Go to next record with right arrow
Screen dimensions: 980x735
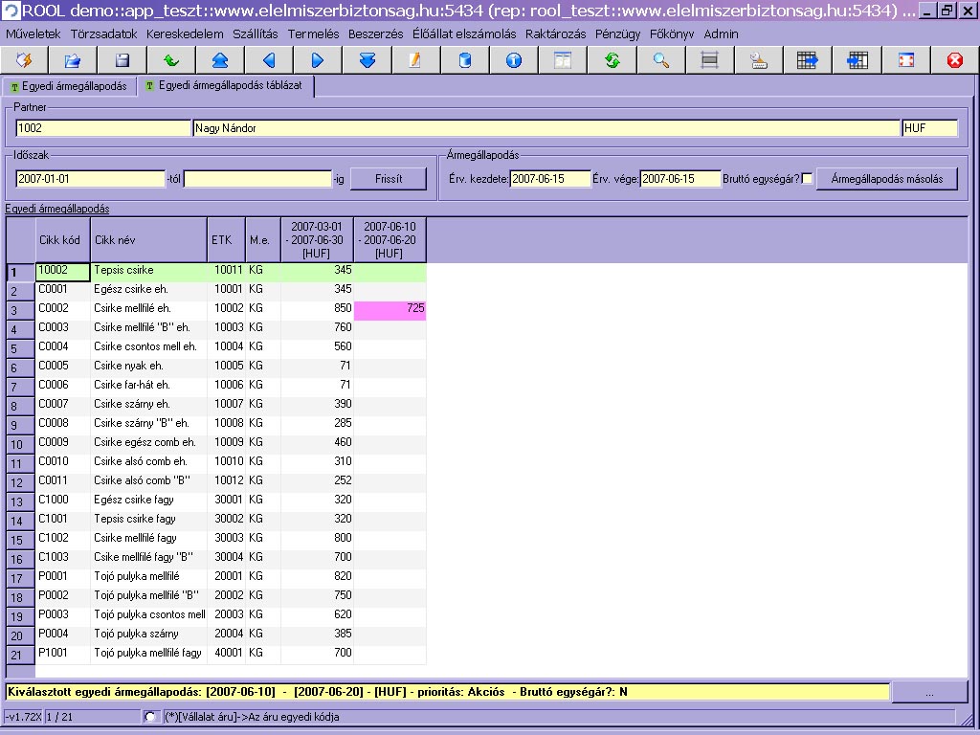point(318,60)
